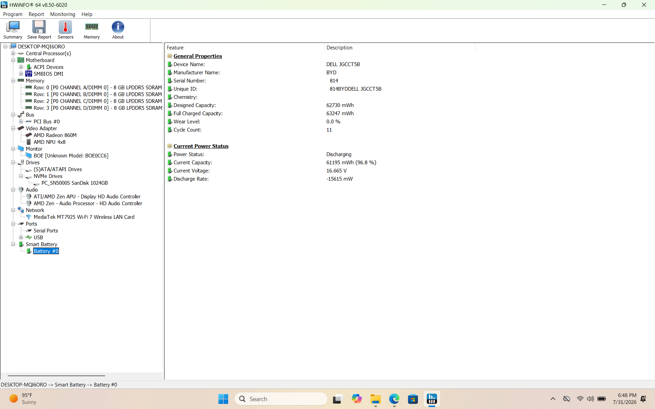
Task: Open the volume tray icon
Action: 591,399
